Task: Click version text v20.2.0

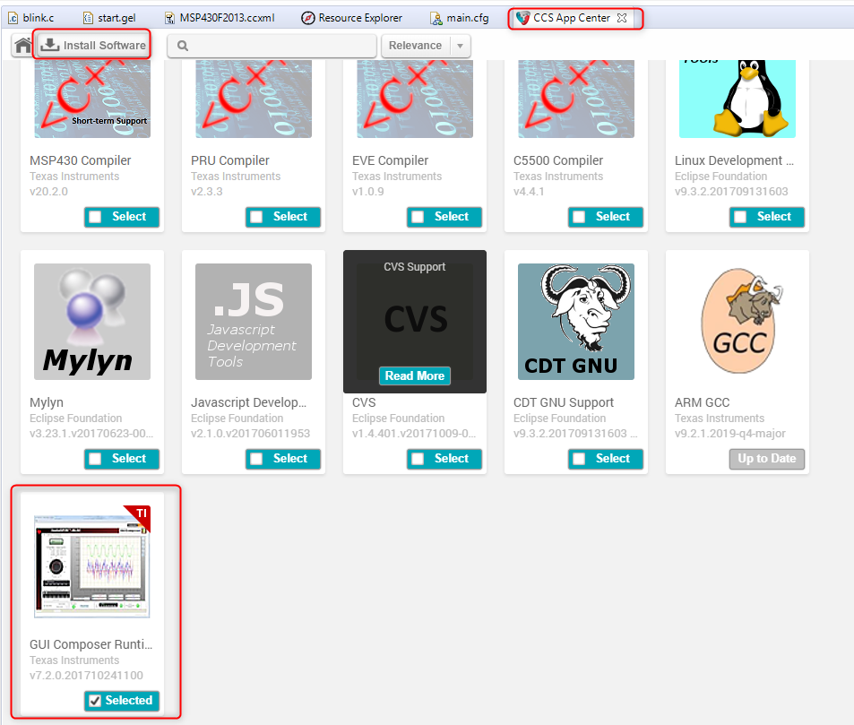Action: (48, 192)
